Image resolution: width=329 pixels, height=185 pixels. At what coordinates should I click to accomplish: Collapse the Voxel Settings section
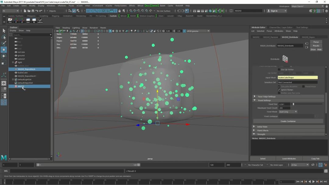coord(254,100)
